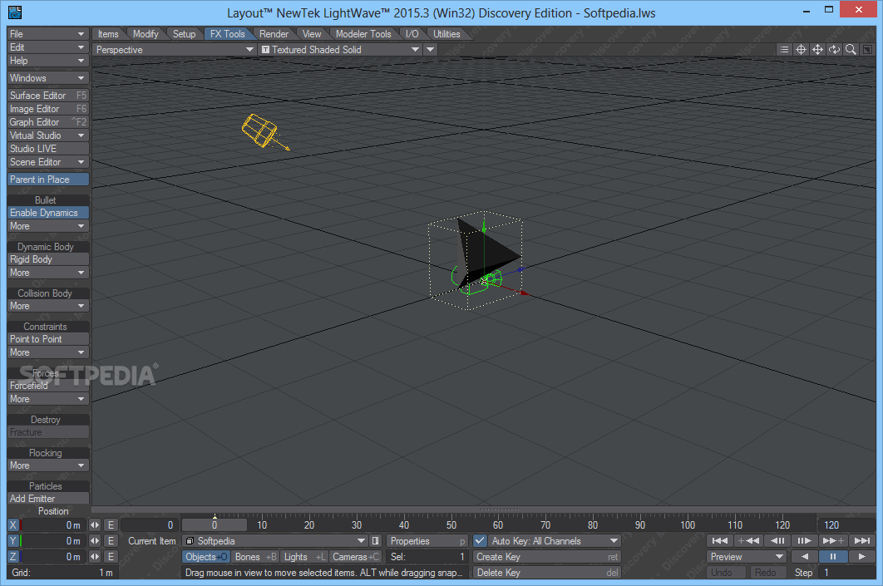Switch to the Setup tab
This screenshot has width=883, height=586.
click(184, 34)
